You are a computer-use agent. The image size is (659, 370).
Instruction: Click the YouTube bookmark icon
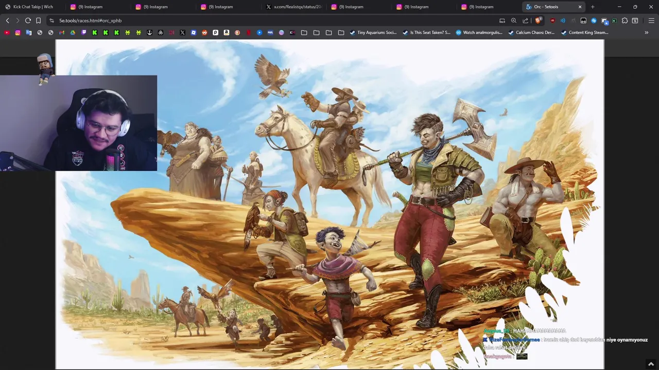click(7, 32)
